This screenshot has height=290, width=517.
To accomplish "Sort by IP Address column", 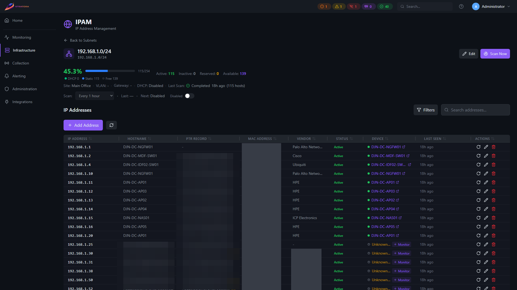I will tap(80, 139).
